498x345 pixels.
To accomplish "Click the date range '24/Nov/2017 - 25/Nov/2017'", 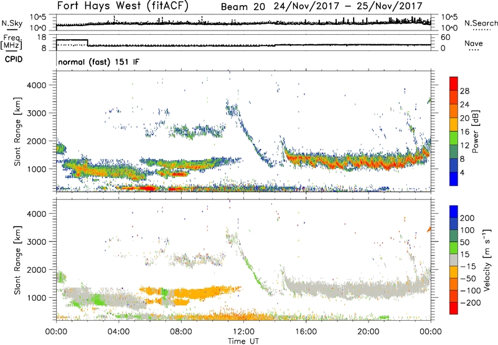I will click(x=348, y=6).
